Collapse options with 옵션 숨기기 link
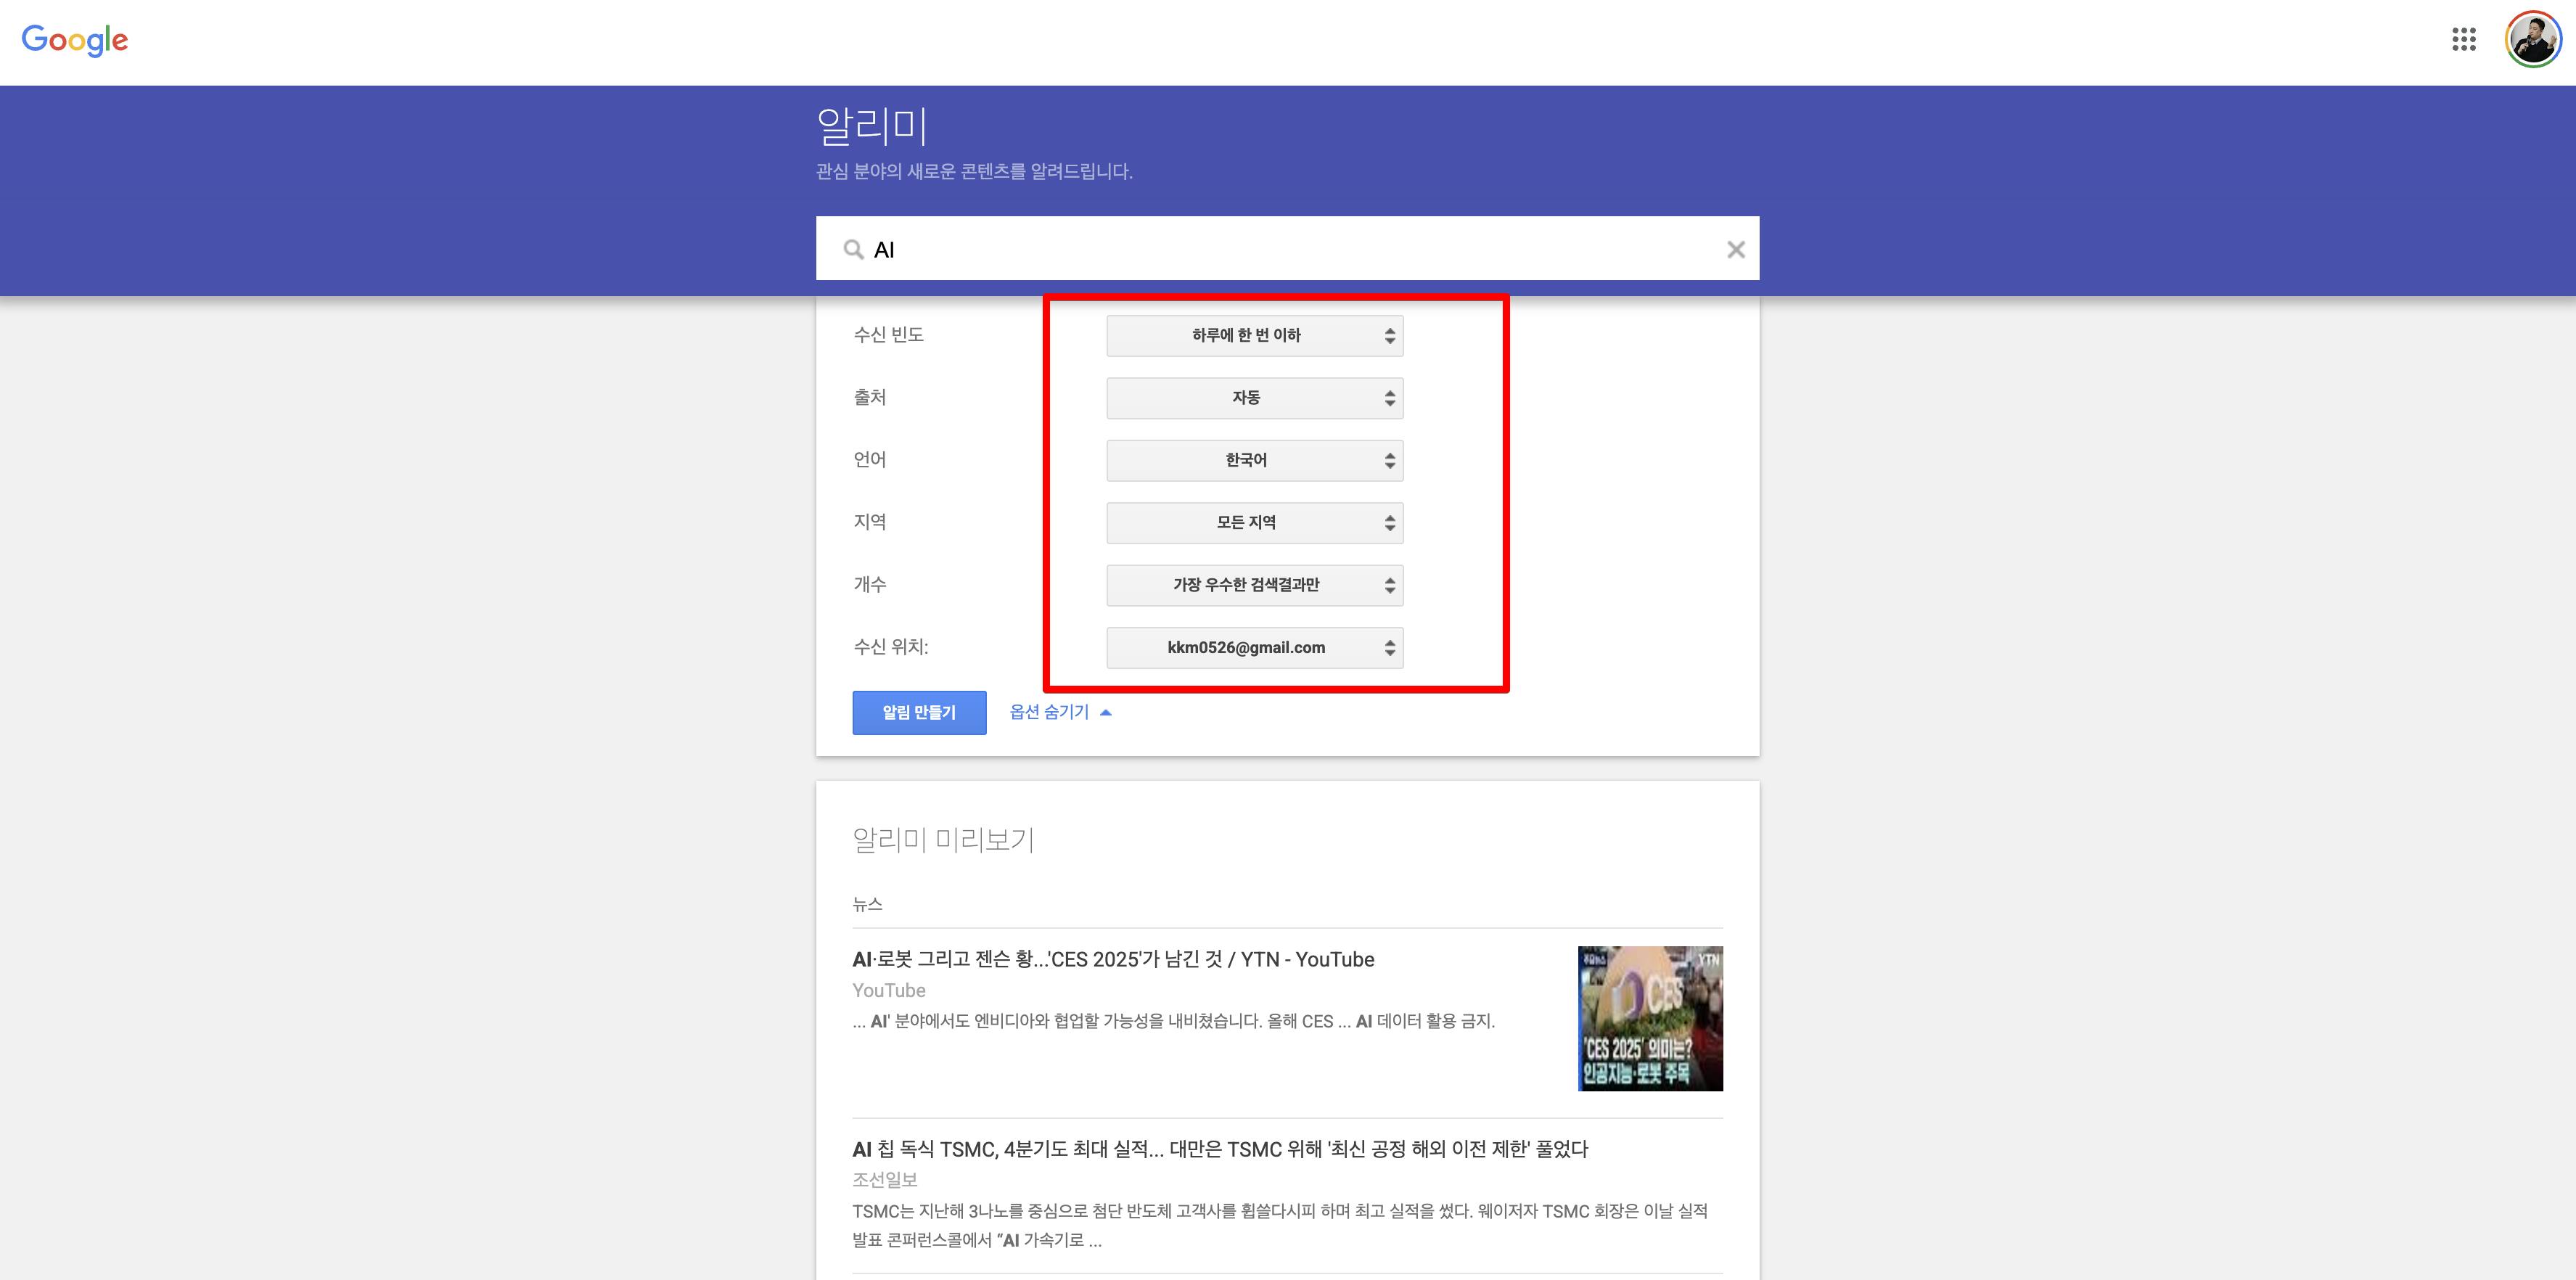Viewport: 2576px width, 1280px height. [x=1060, y=712]
